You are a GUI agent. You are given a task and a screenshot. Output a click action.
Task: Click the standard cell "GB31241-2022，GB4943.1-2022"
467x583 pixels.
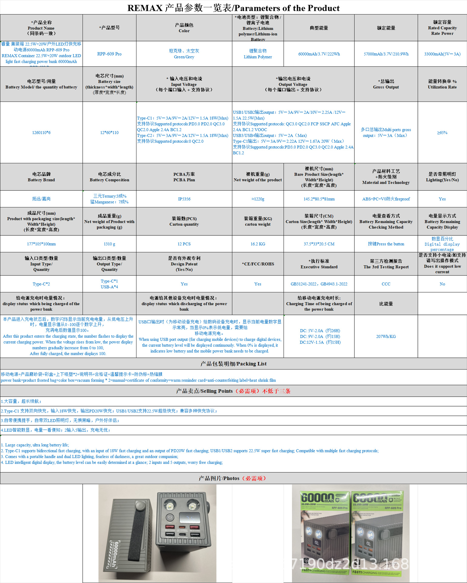tap(319, 284)
